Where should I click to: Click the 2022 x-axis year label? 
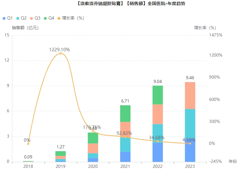[x=157, y=166]
